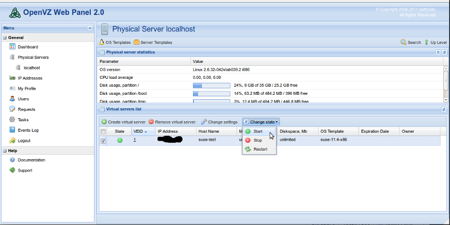Screen dimensions: 450x225
Task: Click the Events Log icon
Action: [x=12, y=130]
